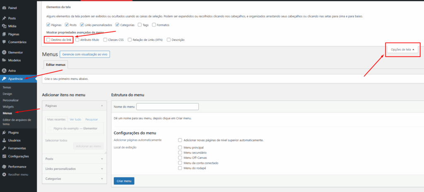Click the Criar menu button
The width and height of the screenshot is (424, 192).
(124, 181)
